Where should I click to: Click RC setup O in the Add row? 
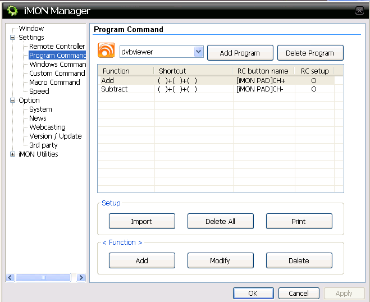pos(314,81)
